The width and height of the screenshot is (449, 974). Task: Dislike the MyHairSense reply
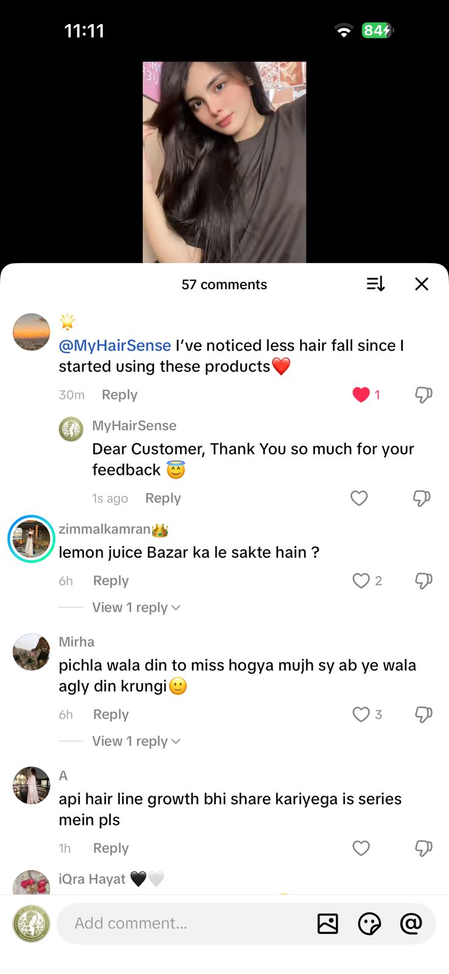422,499
